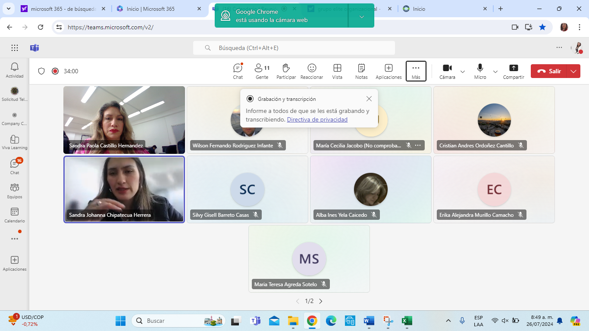Open Solicitud Tel... app in sidebar
The width and height of the screenshot is (589, 331).
tap(15, 94)
